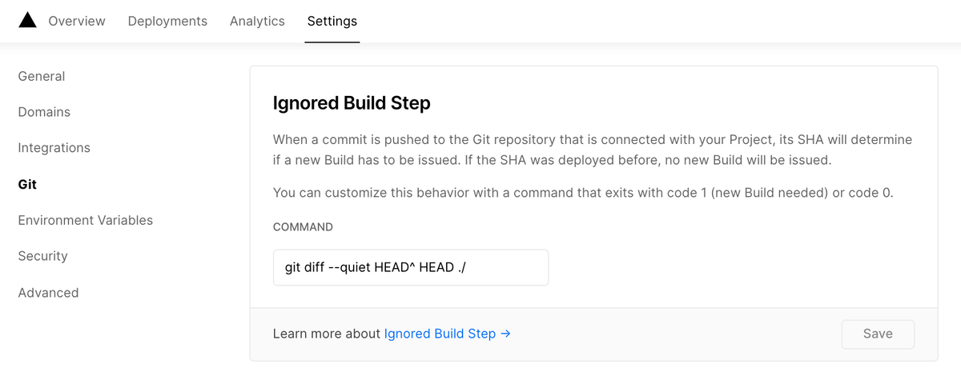Open the Environment Variables section
Viewport: 961px width, 384px height.
(86, 220)
